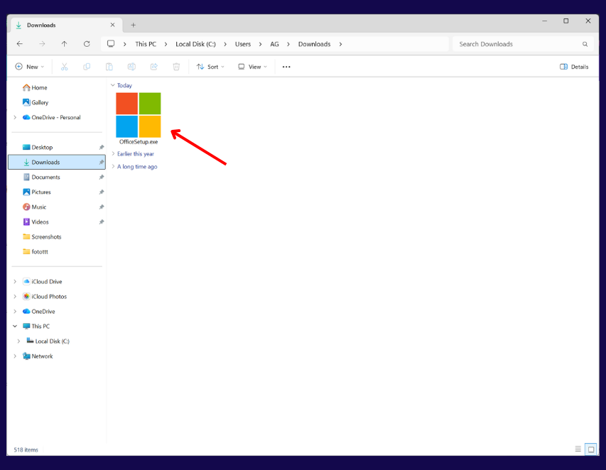This screenshot has width=606, height=470.
Task: Click Local Disk (C:) breadcrumb
Action: (195, 44)
